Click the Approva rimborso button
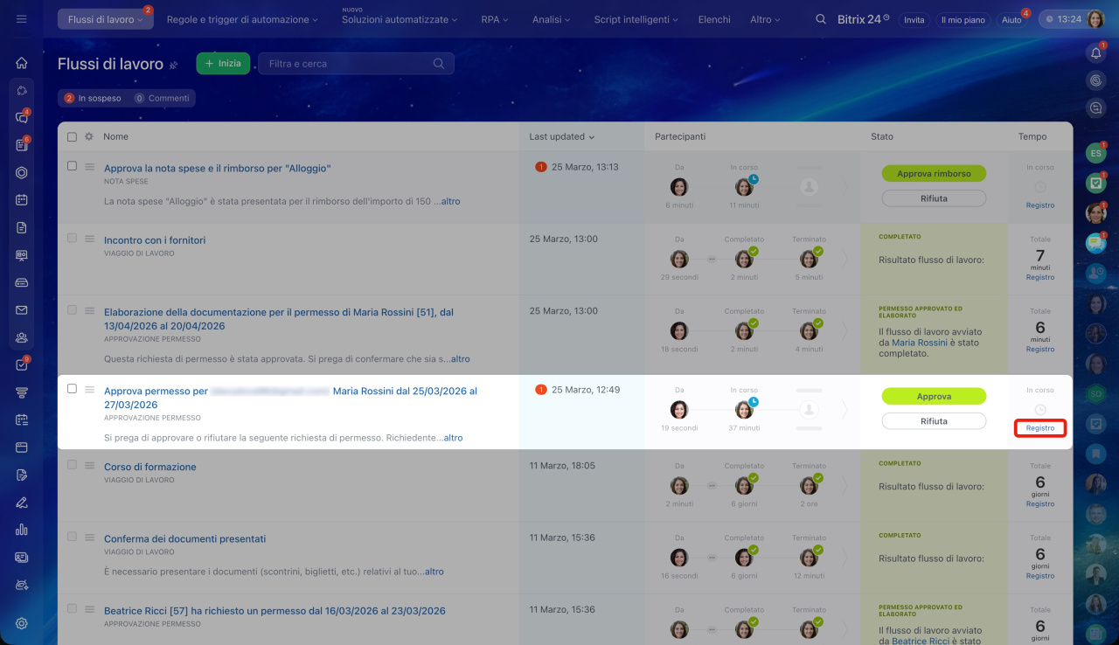The width and height of the screenshot is (1119, 645). click(934, 174)
